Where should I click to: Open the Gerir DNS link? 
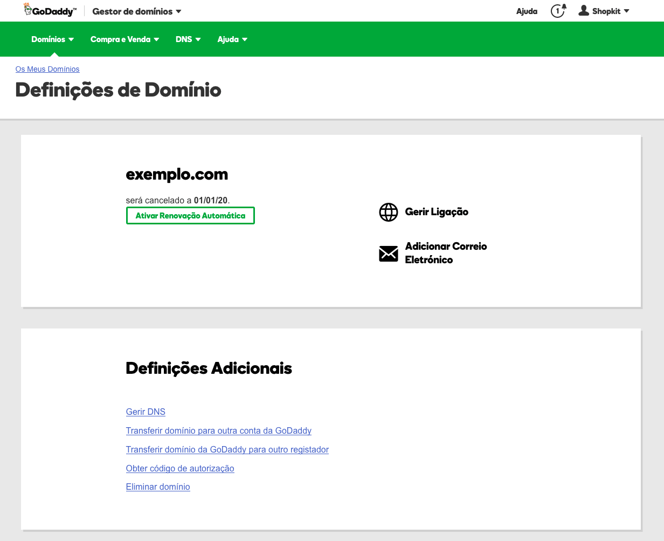point(146,412)
